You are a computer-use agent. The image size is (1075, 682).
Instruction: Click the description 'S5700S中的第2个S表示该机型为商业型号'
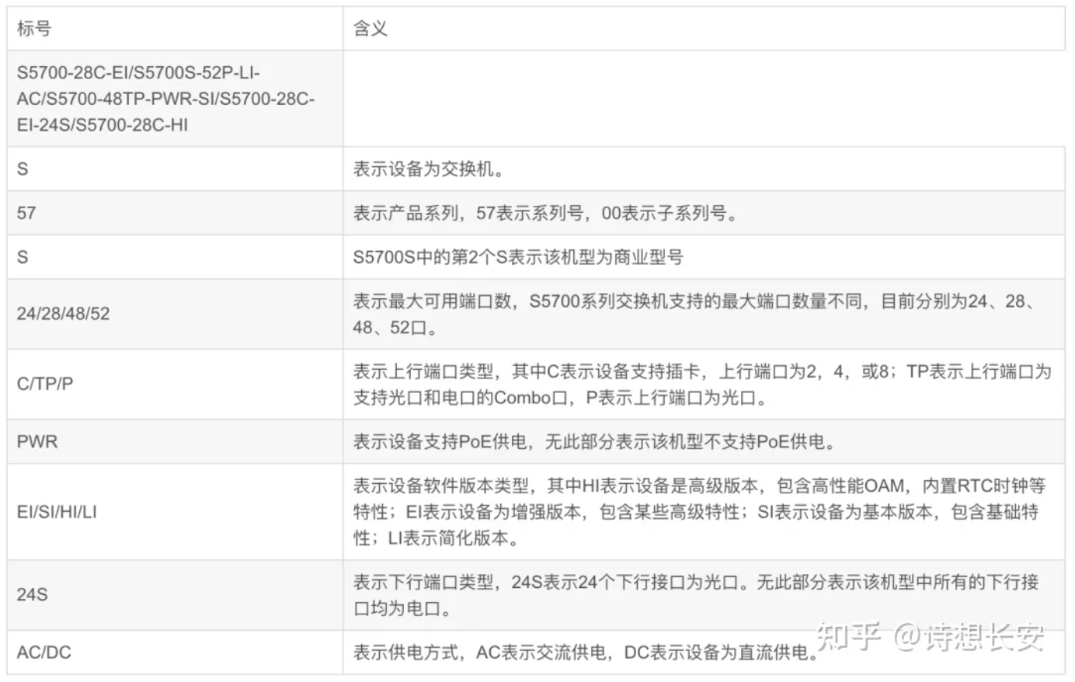pyautogui.click(x=518, y=257)
